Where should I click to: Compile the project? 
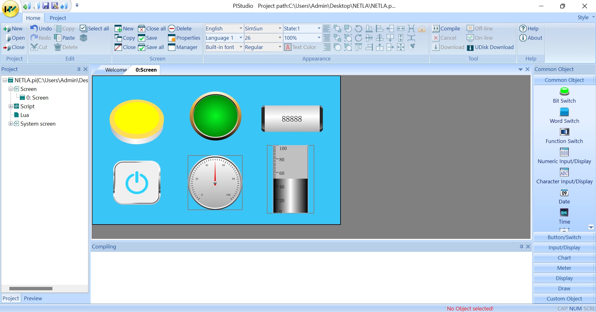pyautogui.click(x=447, y=28)
